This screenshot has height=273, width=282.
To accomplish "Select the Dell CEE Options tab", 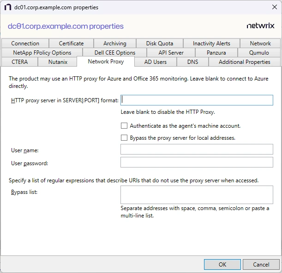I will (x=115, y=53).
